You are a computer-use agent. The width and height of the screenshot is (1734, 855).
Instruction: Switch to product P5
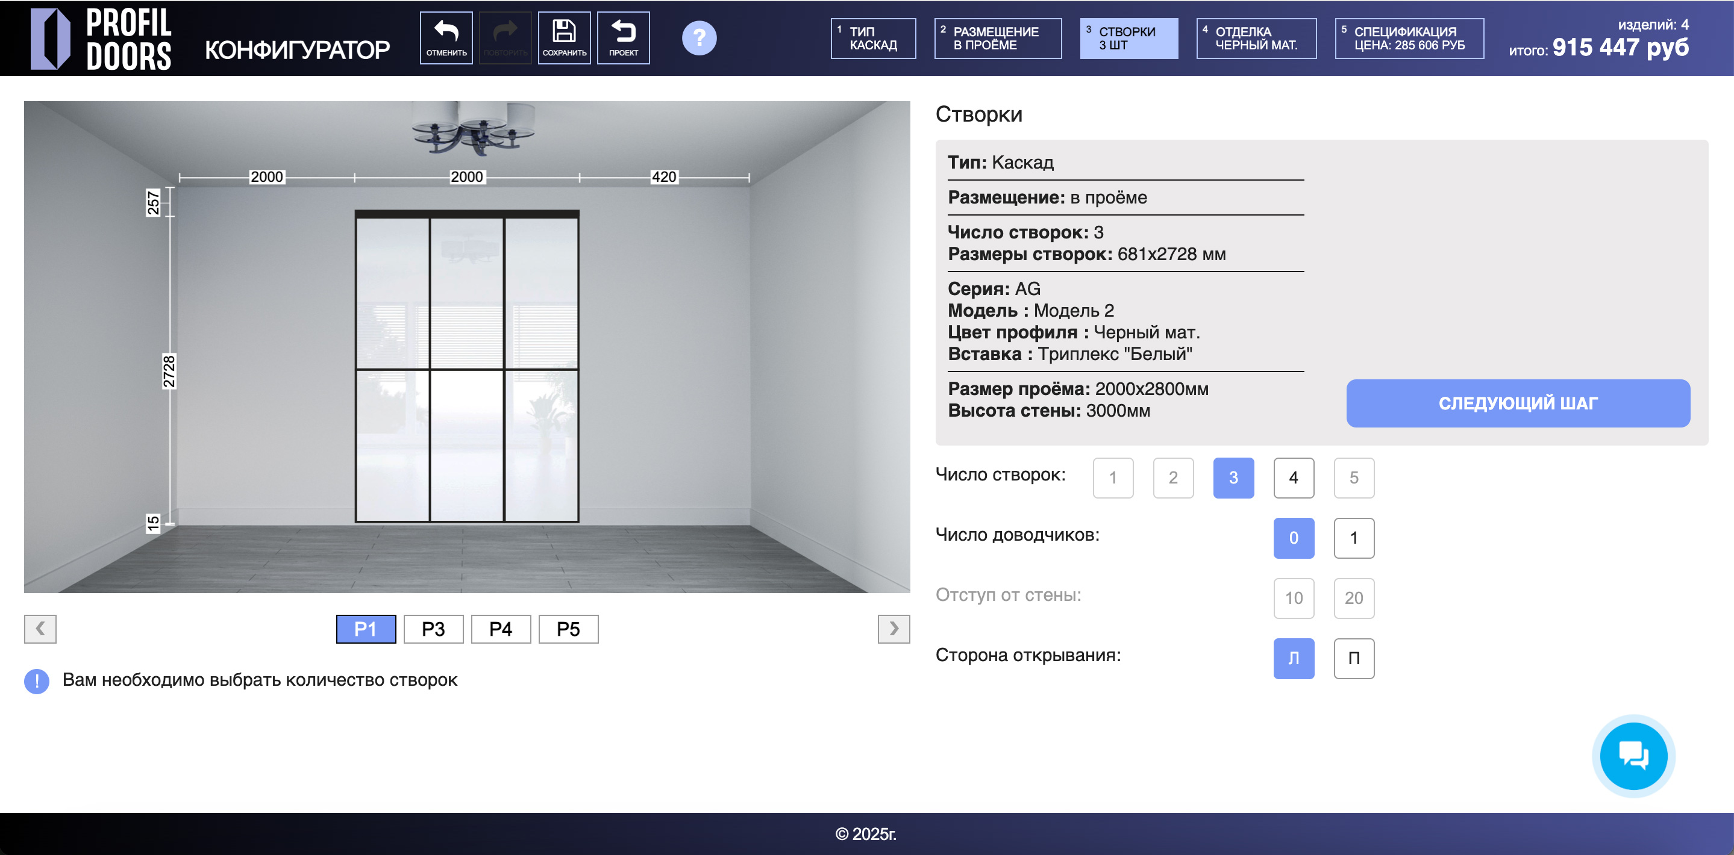coord(568,629)
